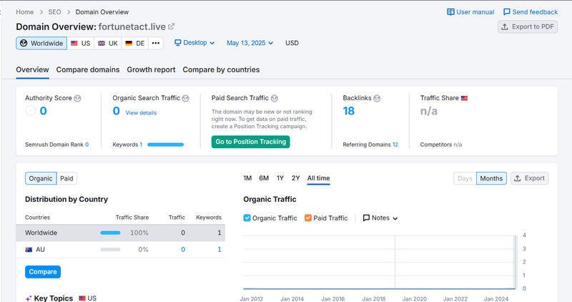
Task: Open external link icon beside fortunetact.live
Action: [171, 26]
